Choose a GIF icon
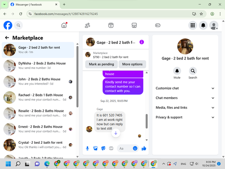Image resolution: width=225 pixels, height=169 pixels. pyautogui.click(x=111, y=148)
